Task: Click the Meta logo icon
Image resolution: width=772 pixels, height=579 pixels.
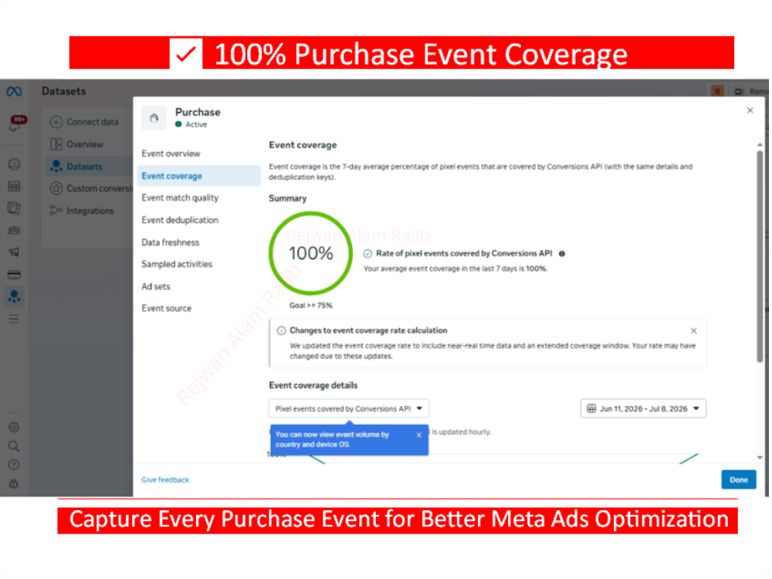Action: [14, 92]
